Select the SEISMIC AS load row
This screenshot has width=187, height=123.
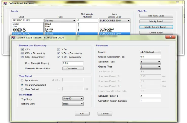pos(28,31)
